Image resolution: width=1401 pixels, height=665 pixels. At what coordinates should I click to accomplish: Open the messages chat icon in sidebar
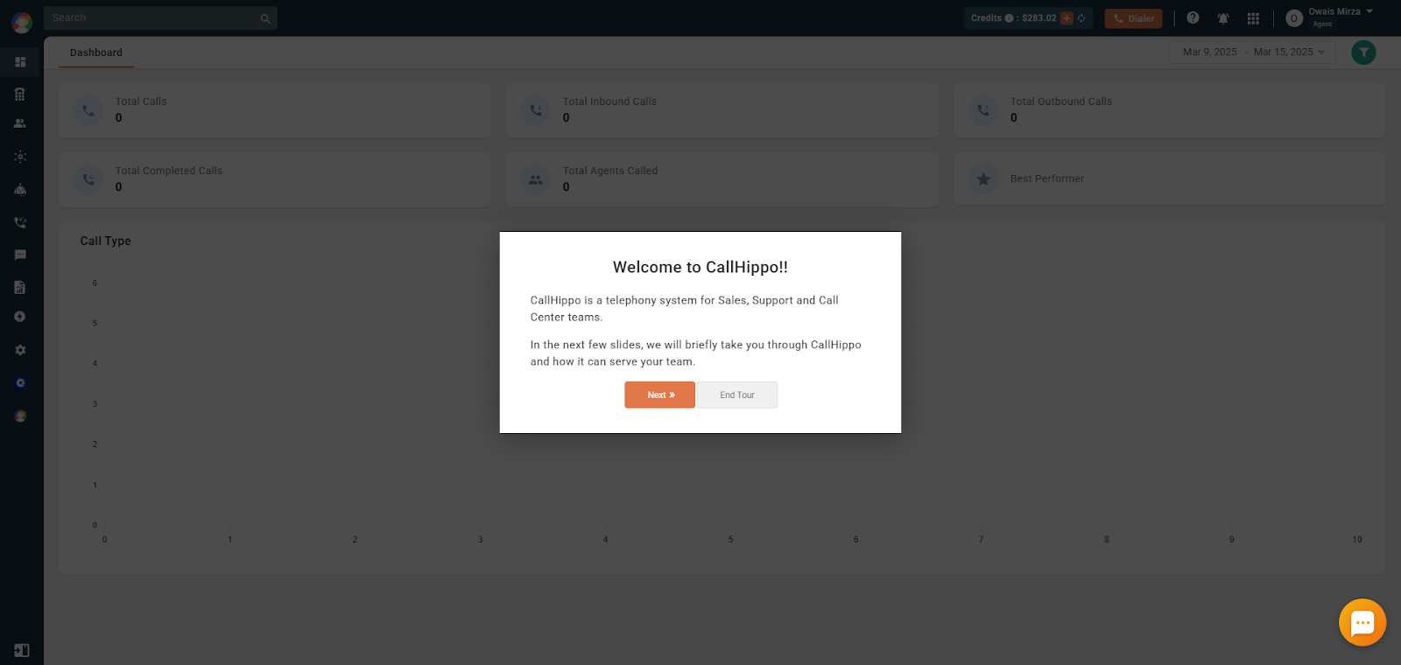(20, 255)
